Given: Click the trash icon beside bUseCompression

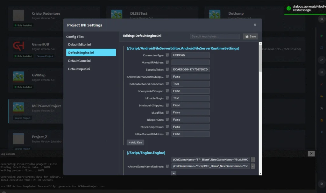Looking at the screenshot, I should pos(167,127).
